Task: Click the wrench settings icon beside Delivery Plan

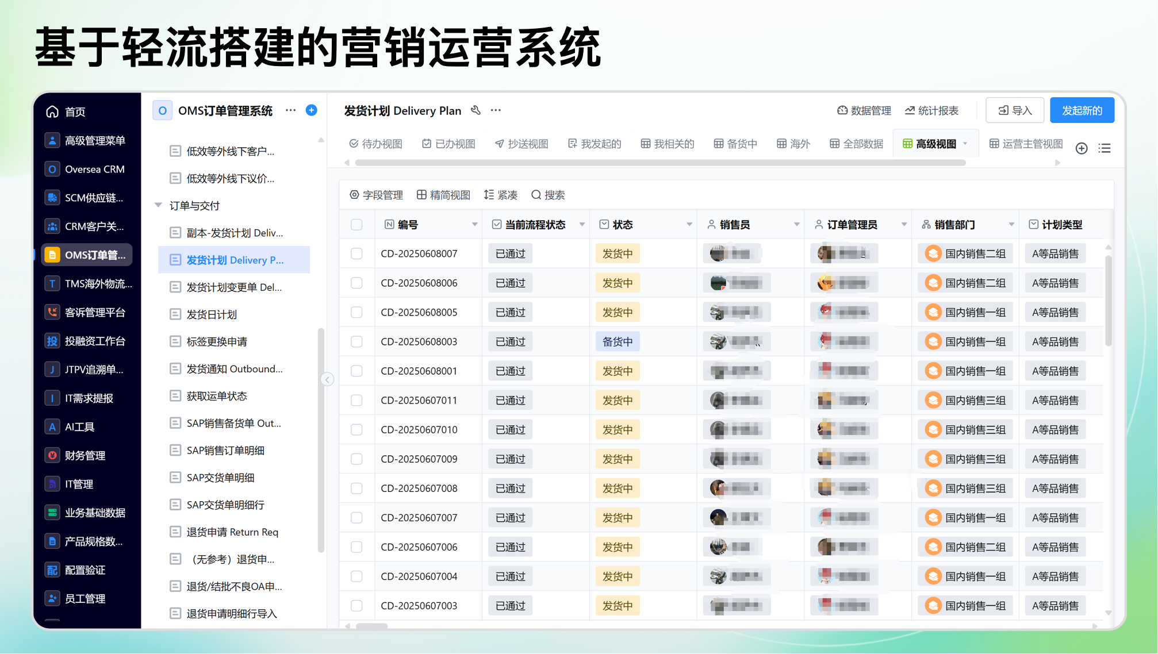Action: [x=476, y=110]
